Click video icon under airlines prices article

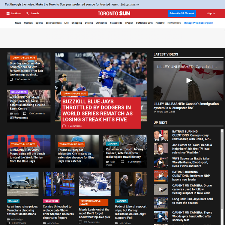tap(8, 219)
